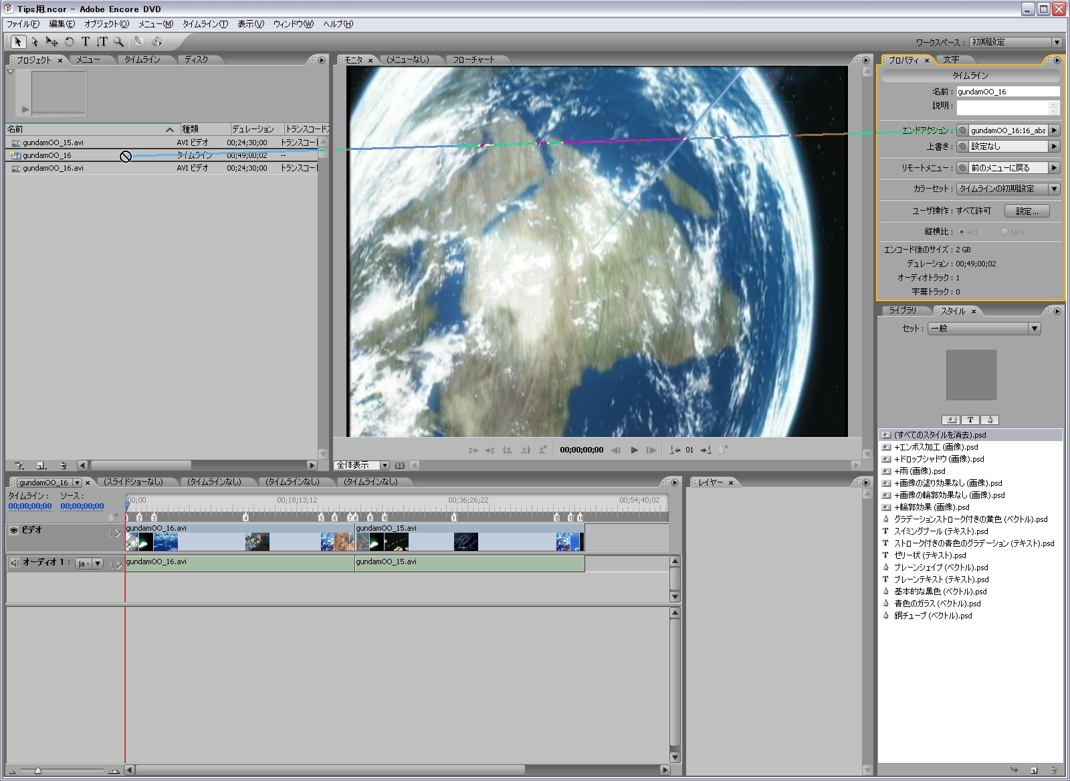Switch to the 文字 tab
This screenshot has width=1070, height=781.
(x=951, y=60)
